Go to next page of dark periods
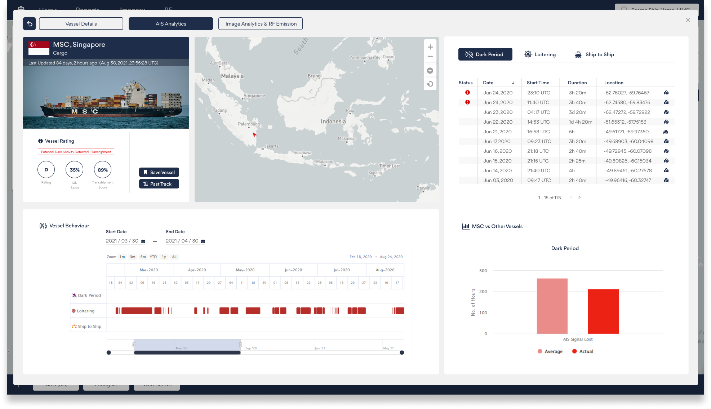The width and height of the screenshot is (711, 409). click(579, 197)
